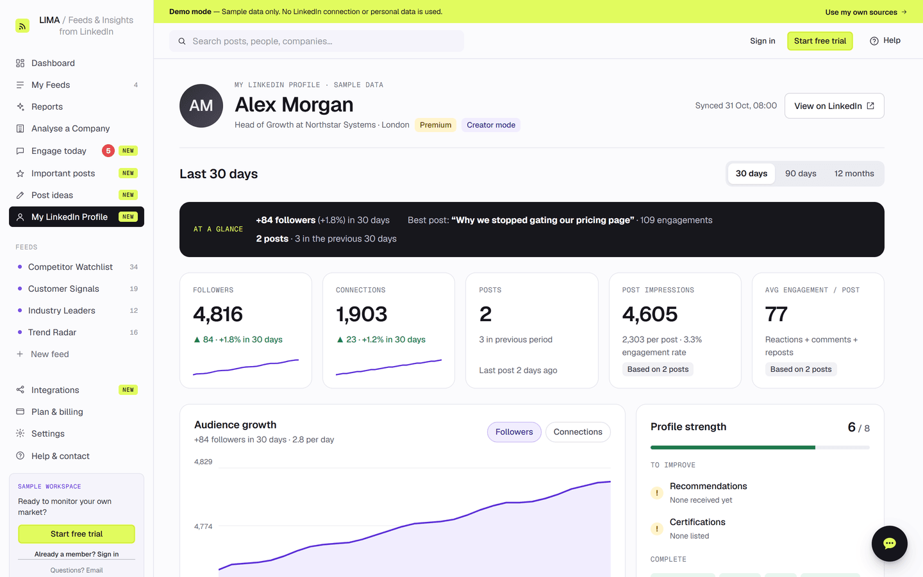Click the Settings gear icon
923x577 pixels.
[x=20, y=433]
